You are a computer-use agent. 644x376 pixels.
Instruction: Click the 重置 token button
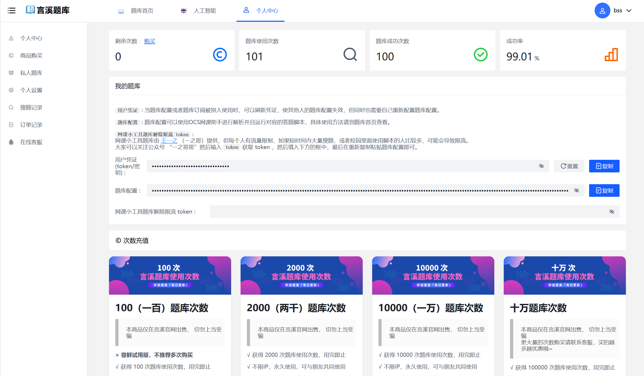[x=569, y=166]
